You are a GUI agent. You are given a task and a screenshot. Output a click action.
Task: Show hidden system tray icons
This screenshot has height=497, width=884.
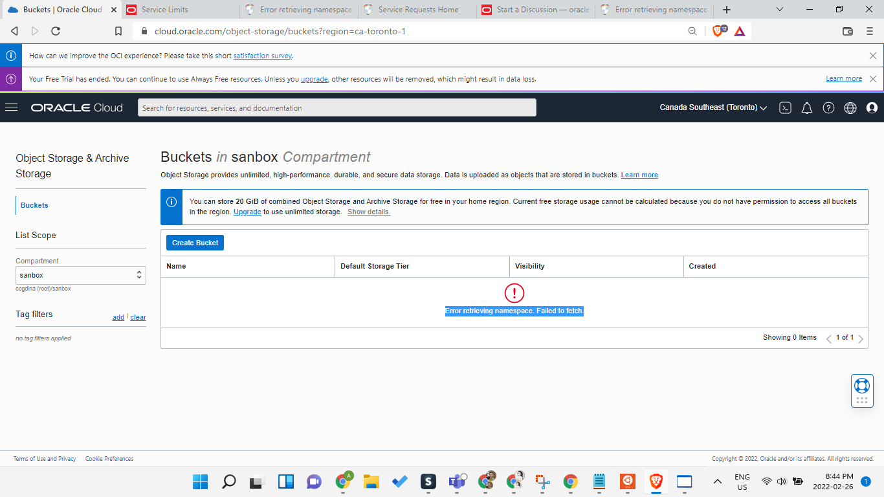tap(717, 481)
